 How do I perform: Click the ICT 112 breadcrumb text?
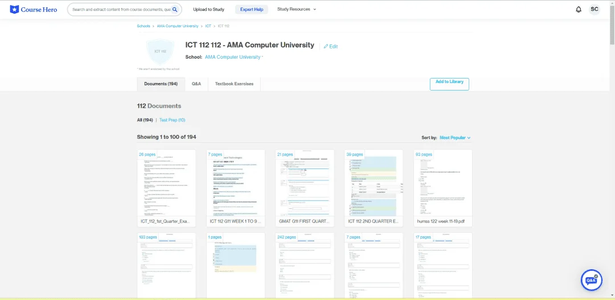point(224,26)
